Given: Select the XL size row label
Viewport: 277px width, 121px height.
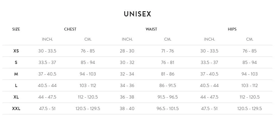Looking at the screenshot, I should pyautogui.click(x=16, y=97).
